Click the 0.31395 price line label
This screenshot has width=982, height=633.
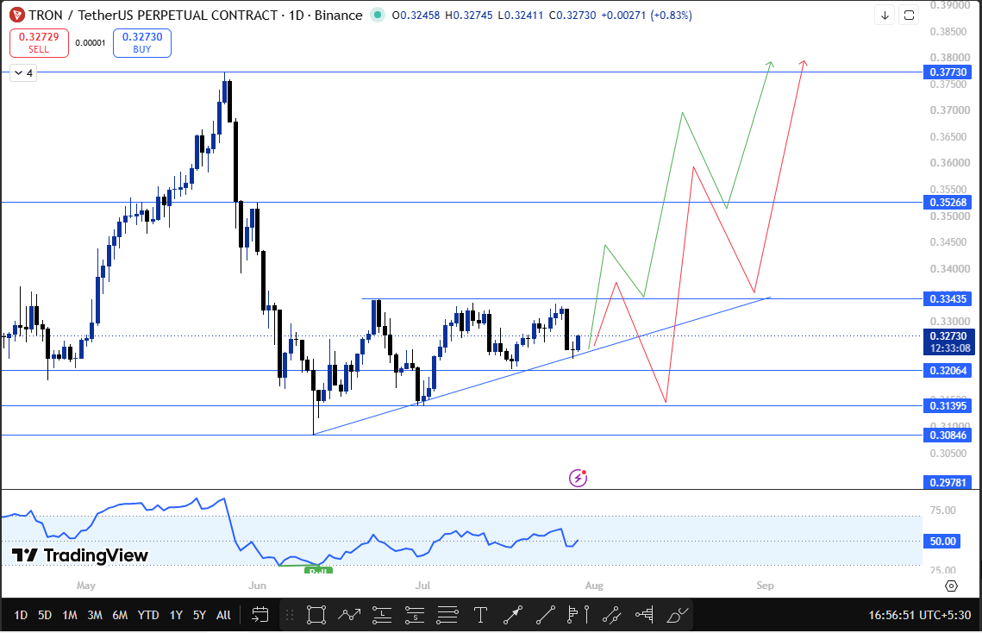click(x=948, y=405)
